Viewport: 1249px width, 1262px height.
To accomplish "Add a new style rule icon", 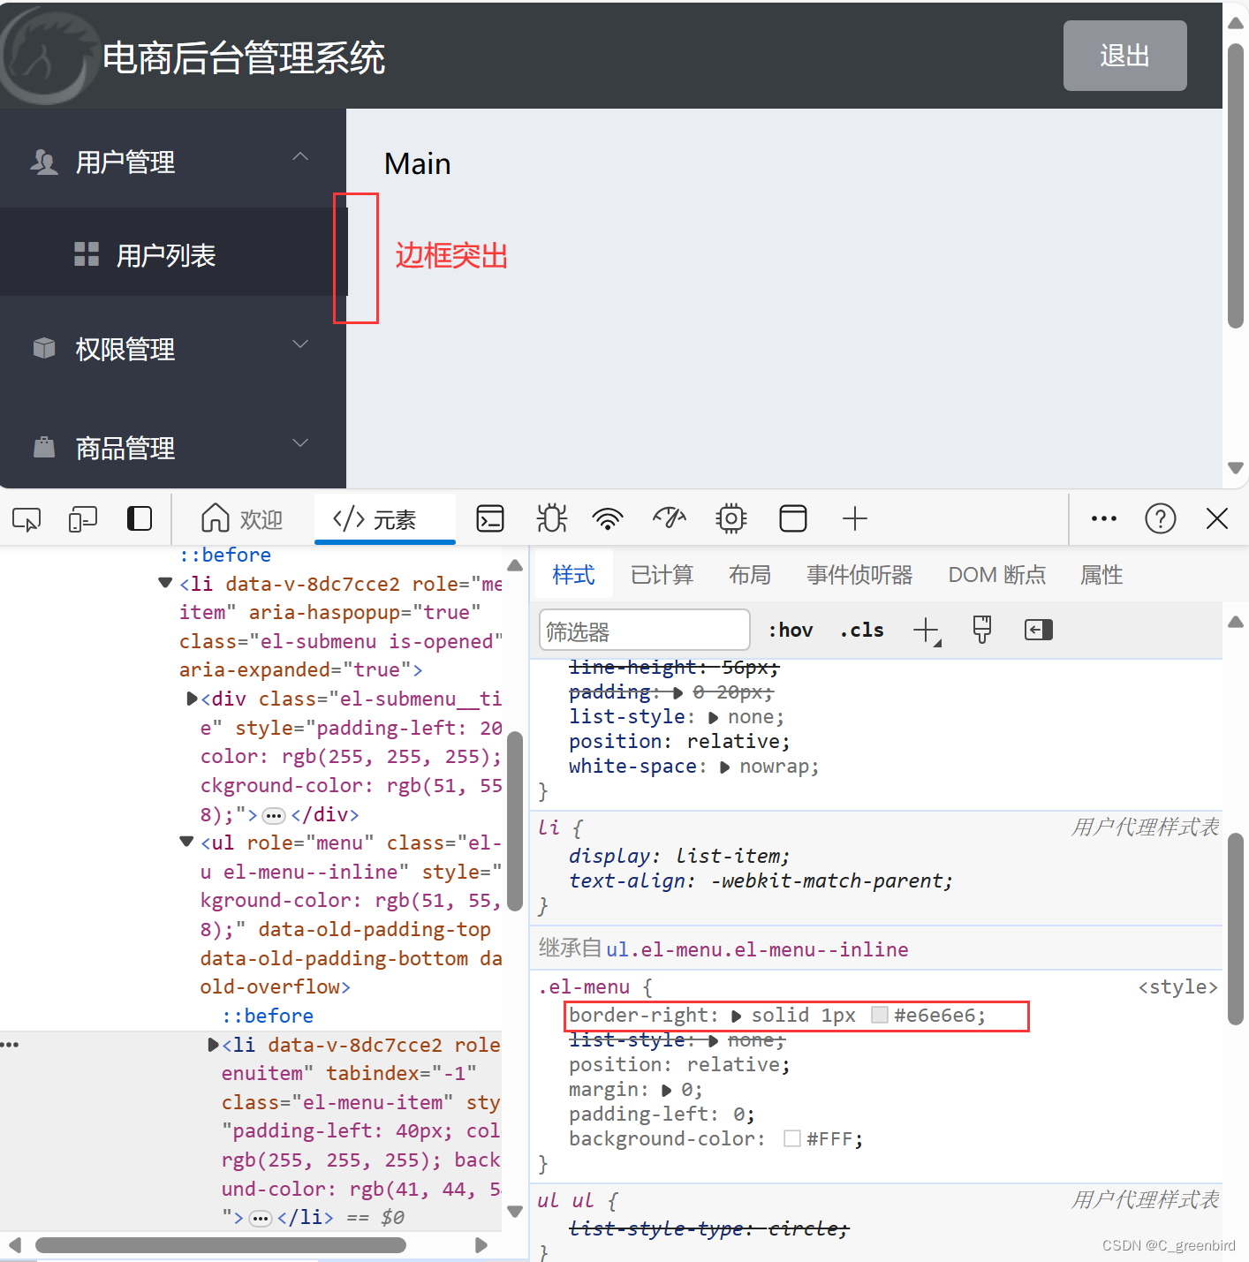I will click(927, 631).
